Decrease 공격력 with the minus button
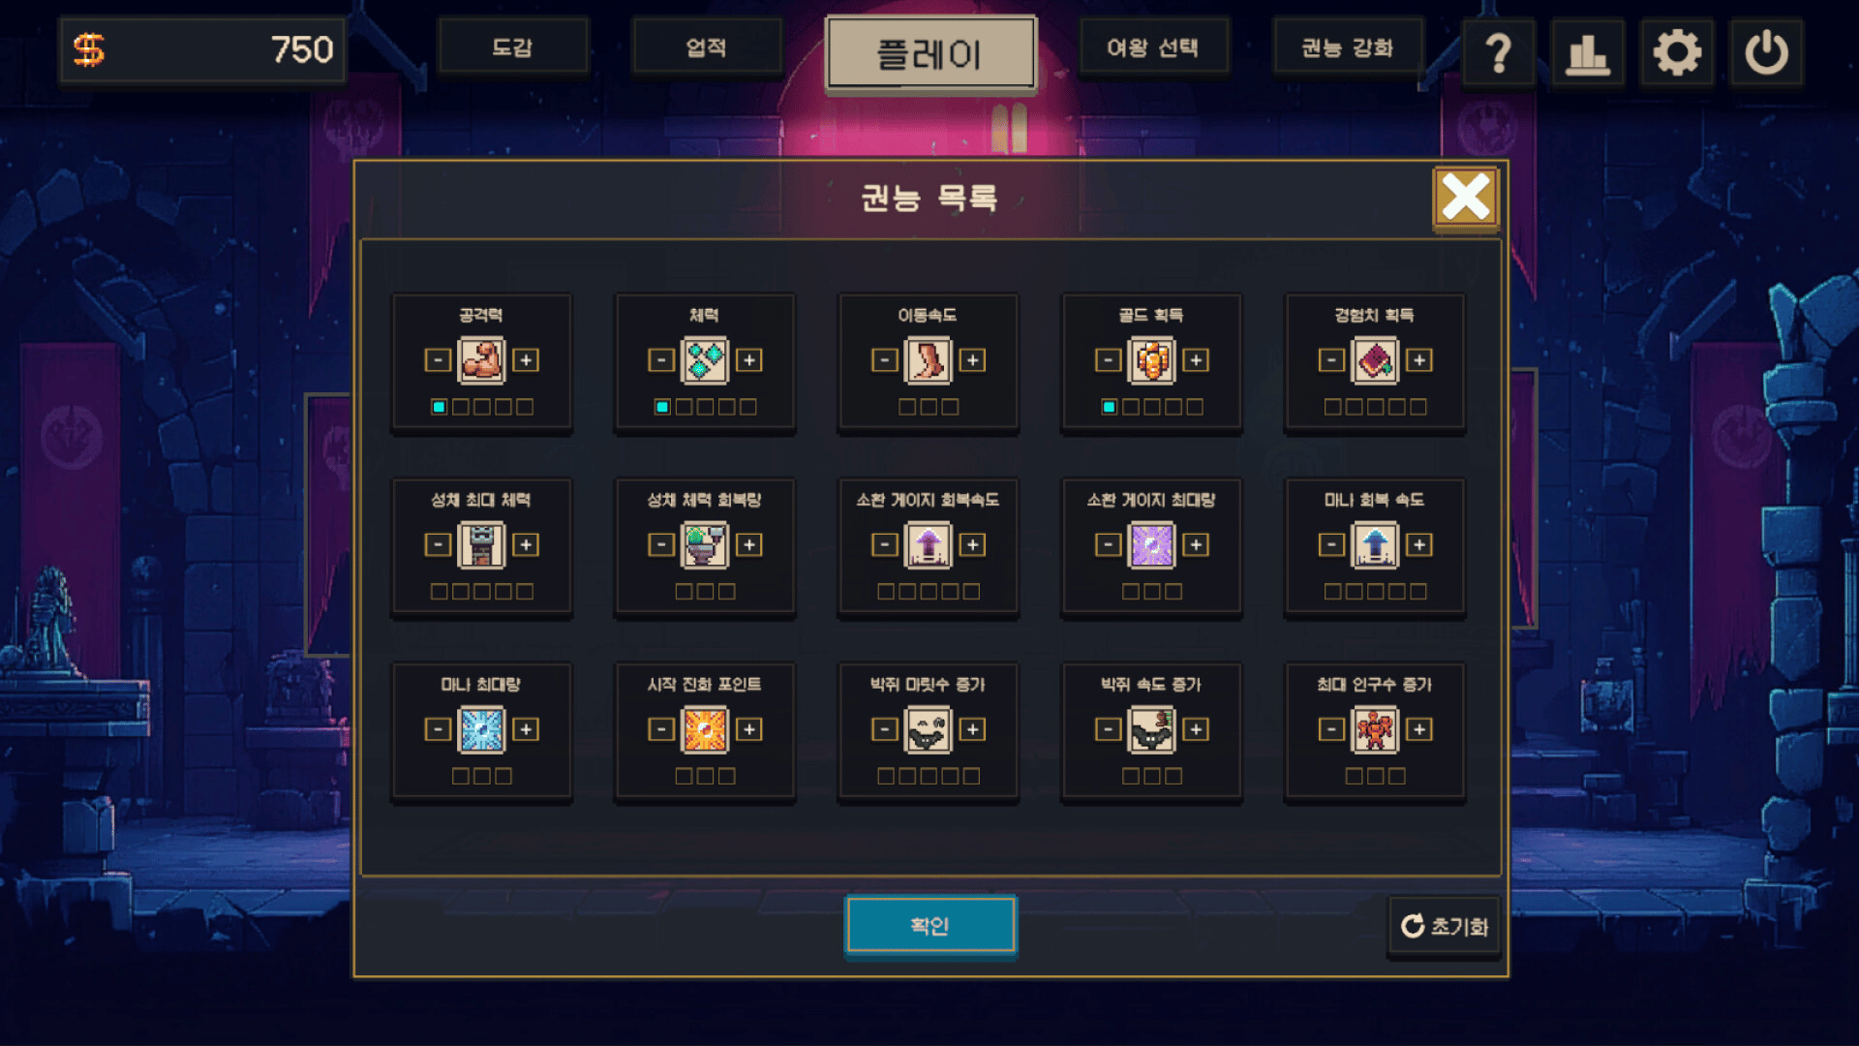Viewport: 1859px width, 1046px height. [438, 360]
